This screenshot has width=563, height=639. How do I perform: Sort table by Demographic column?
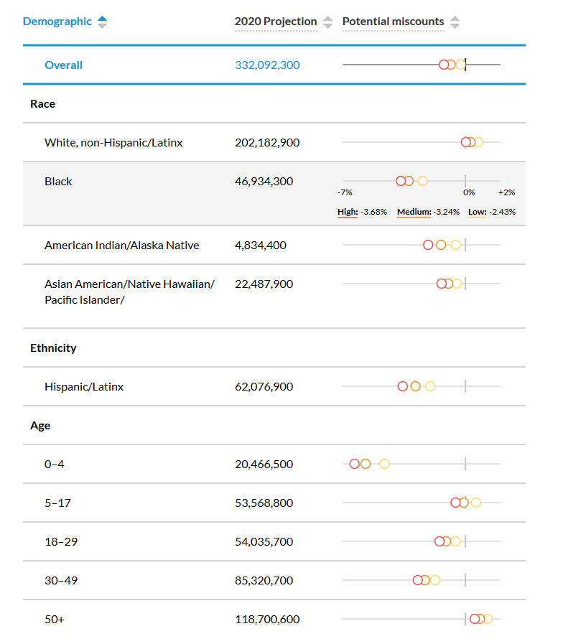pyautogui.click(x=102, y=22)
